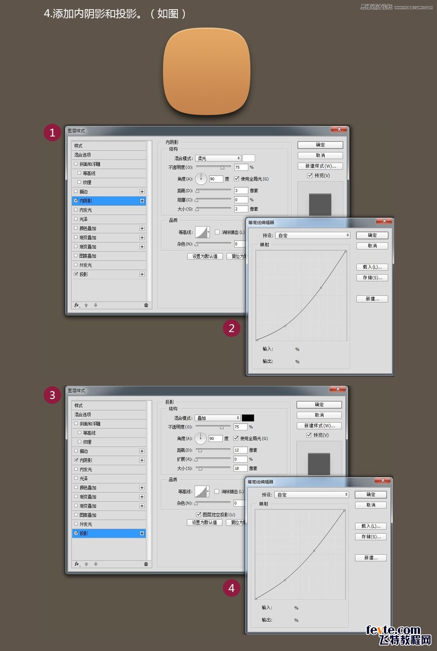The width and height of the screenshot is (437, 651).
Task: Open contour thumbnail in Inner Shadow 品质 section
Action: click(x=201, y=232)
